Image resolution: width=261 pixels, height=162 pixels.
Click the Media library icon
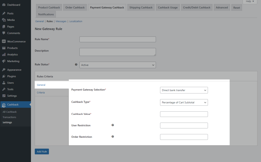(x=4, y=20)
